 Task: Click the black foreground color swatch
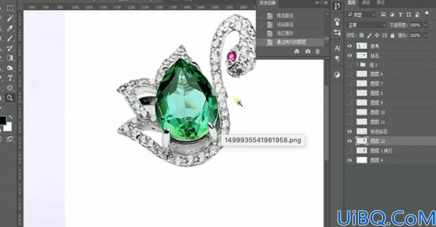[x=2, y=120]
